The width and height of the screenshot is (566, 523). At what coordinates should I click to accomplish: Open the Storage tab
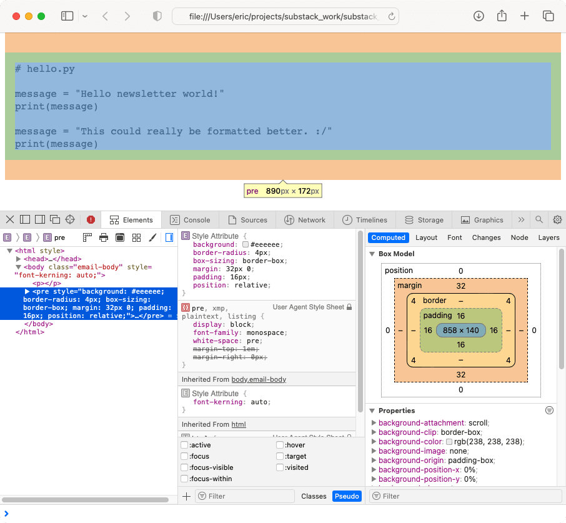click(x=424, y=220)
